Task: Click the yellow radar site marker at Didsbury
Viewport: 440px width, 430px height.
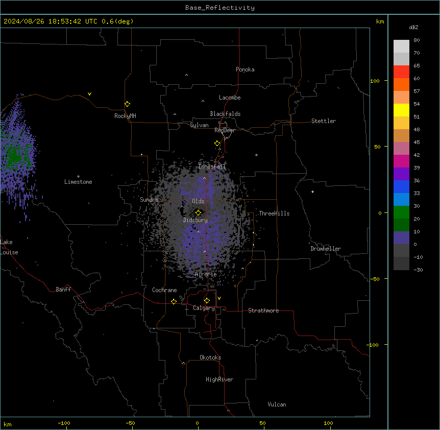Action: [x=198, y=212]
